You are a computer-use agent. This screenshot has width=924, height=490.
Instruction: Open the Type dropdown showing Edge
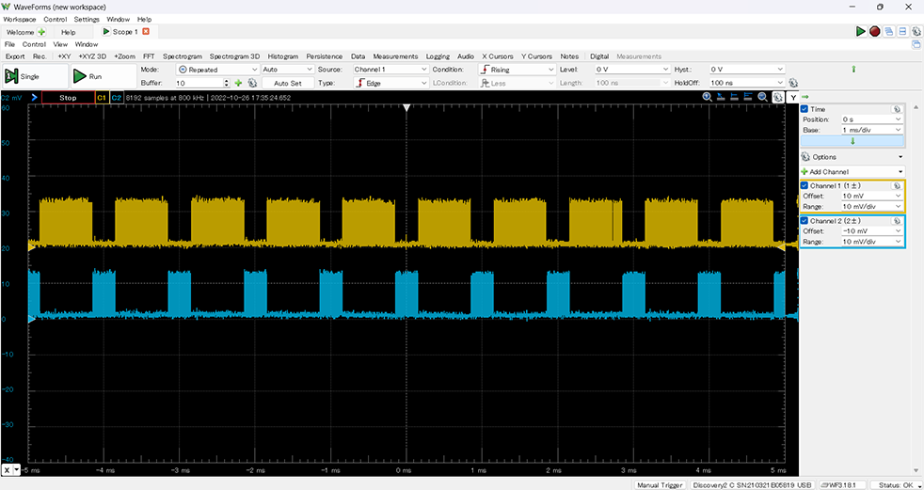(390, 84)
